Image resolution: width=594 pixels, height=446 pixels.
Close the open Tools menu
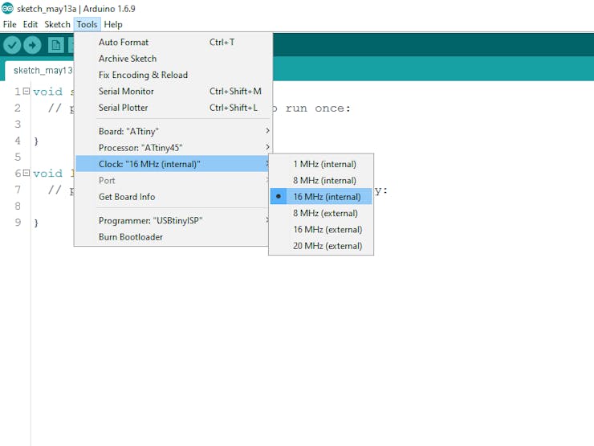tap(87, 24)
